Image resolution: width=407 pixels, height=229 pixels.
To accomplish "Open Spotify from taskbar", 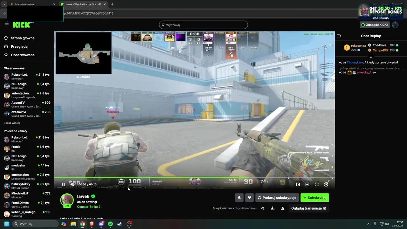I will point(110,224).
